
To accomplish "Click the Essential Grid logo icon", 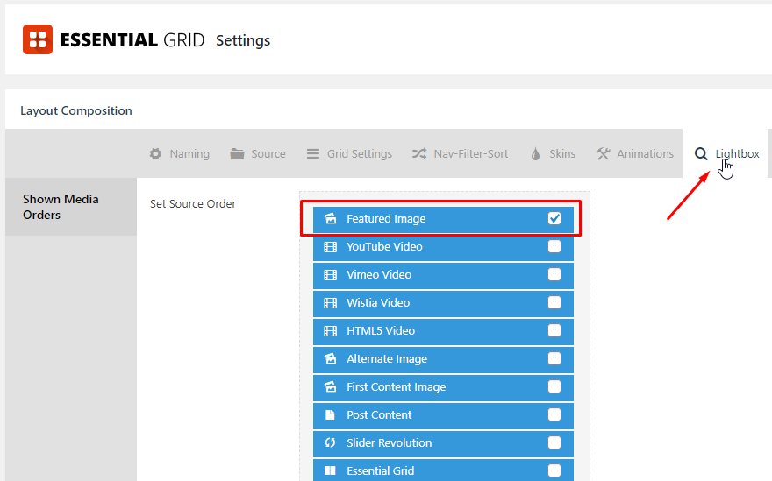I will click(38, 39).
